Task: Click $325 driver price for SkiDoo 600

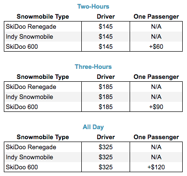Action: 106,167
